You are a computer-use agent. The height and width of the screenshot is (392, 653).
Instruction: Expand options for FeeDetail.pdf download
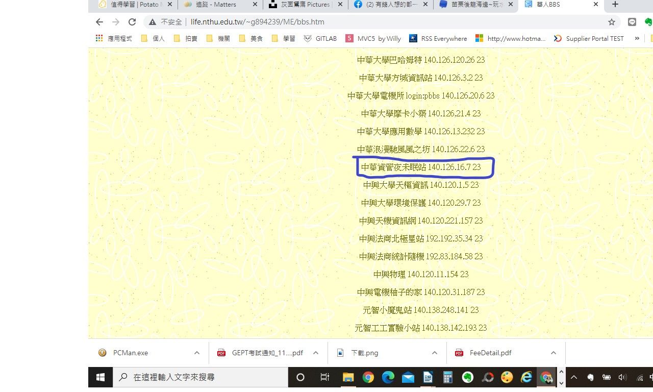coord(554,353)
